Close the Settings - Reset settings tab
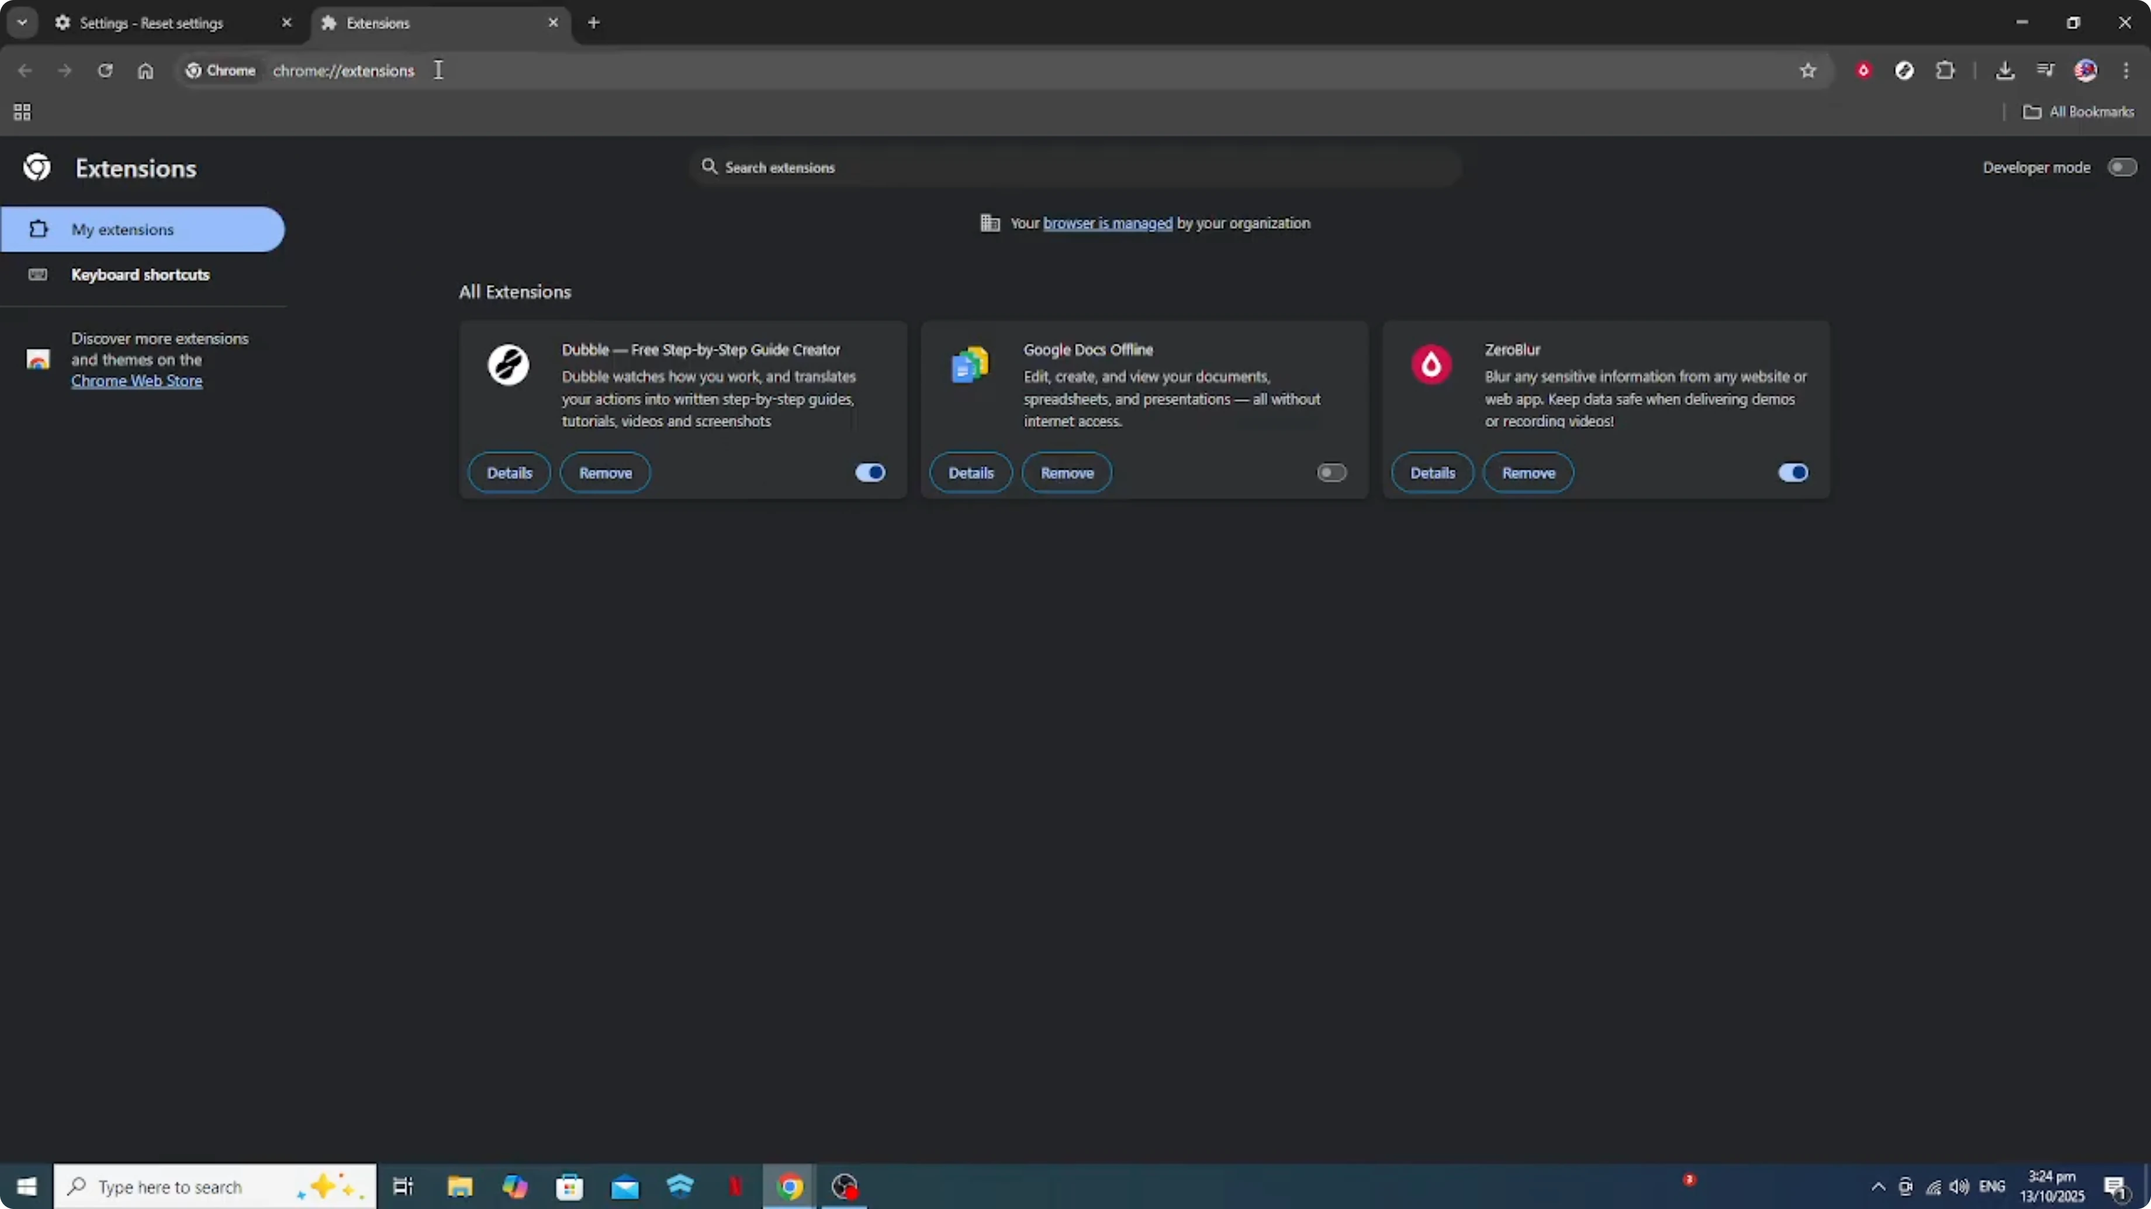2151x1209 pixels. click(x=286, y=23)
